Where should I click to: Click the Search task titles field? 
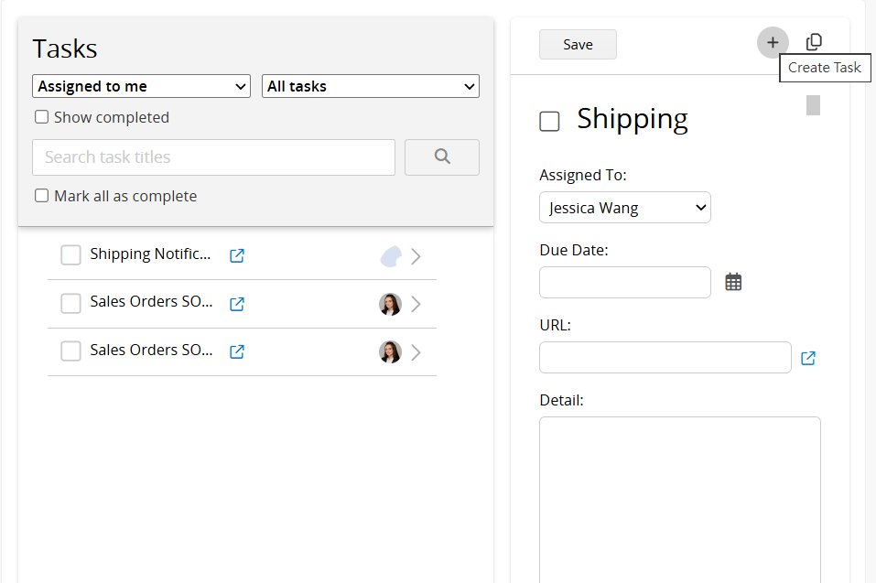pyautogui.click(x=213, y=157)
